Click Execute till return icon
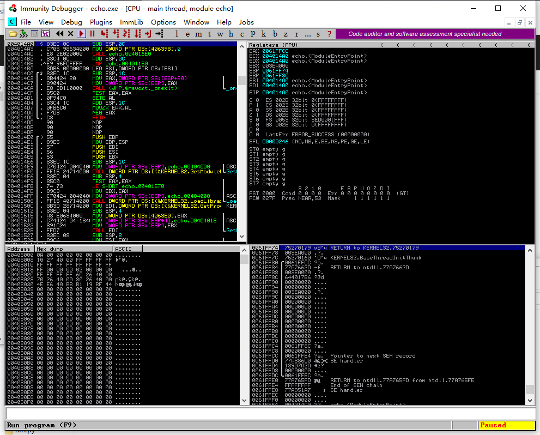The height and width of the screenshot is (435, 540). pyautogui.click(x=148, y=34)
